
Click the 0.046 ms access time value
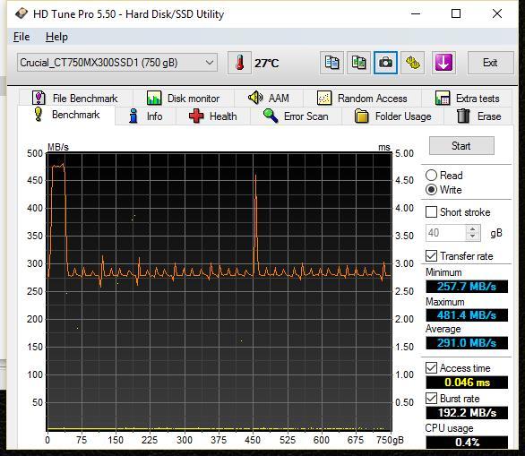pyautogui.click(x=467, y=383)
